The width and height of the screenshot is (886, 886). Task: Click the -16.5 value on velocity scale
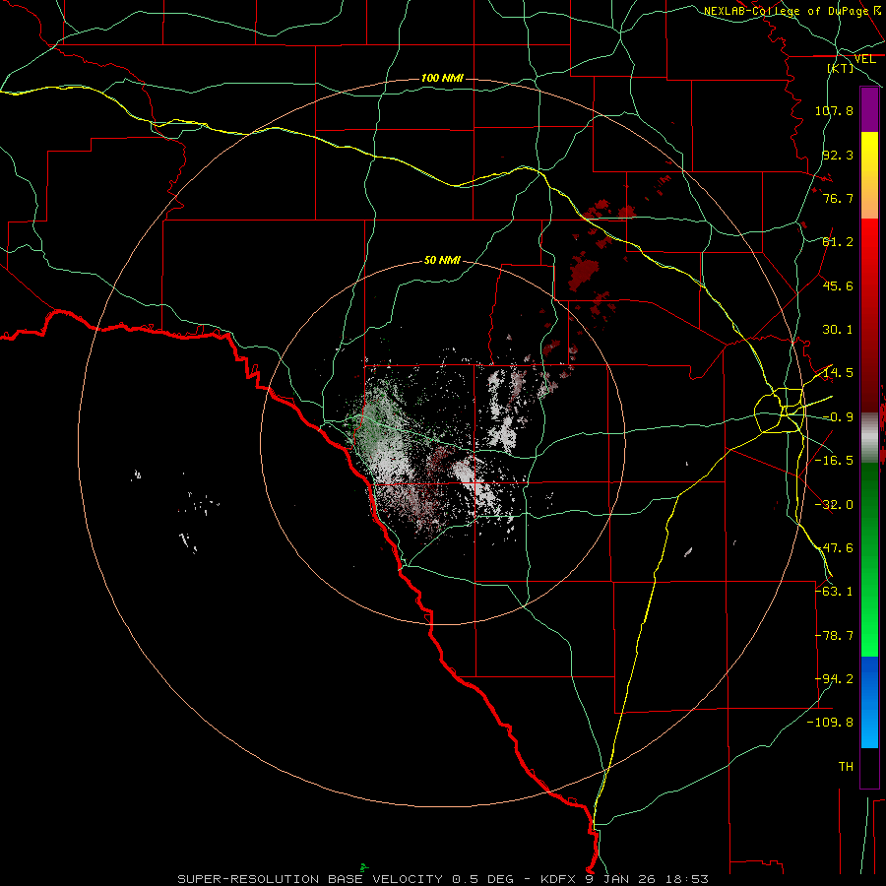click(834, 461)
